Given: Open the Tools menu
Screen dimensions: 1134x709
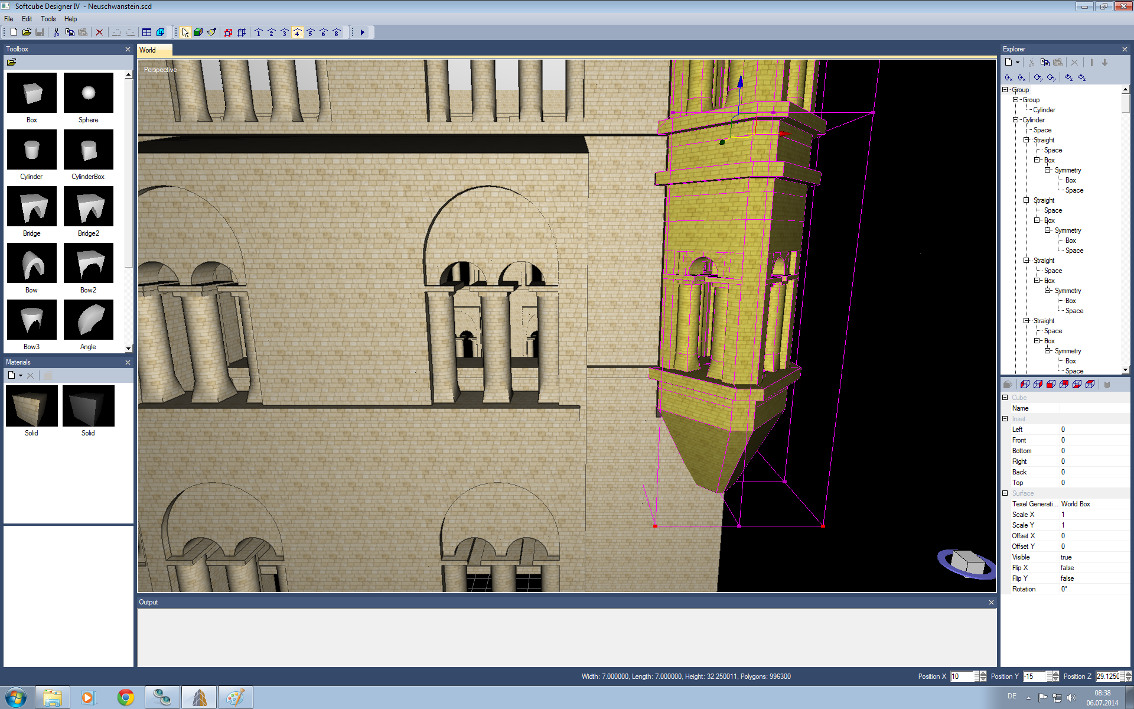Looking at the screenshot, I should click(x=48, y=19).
